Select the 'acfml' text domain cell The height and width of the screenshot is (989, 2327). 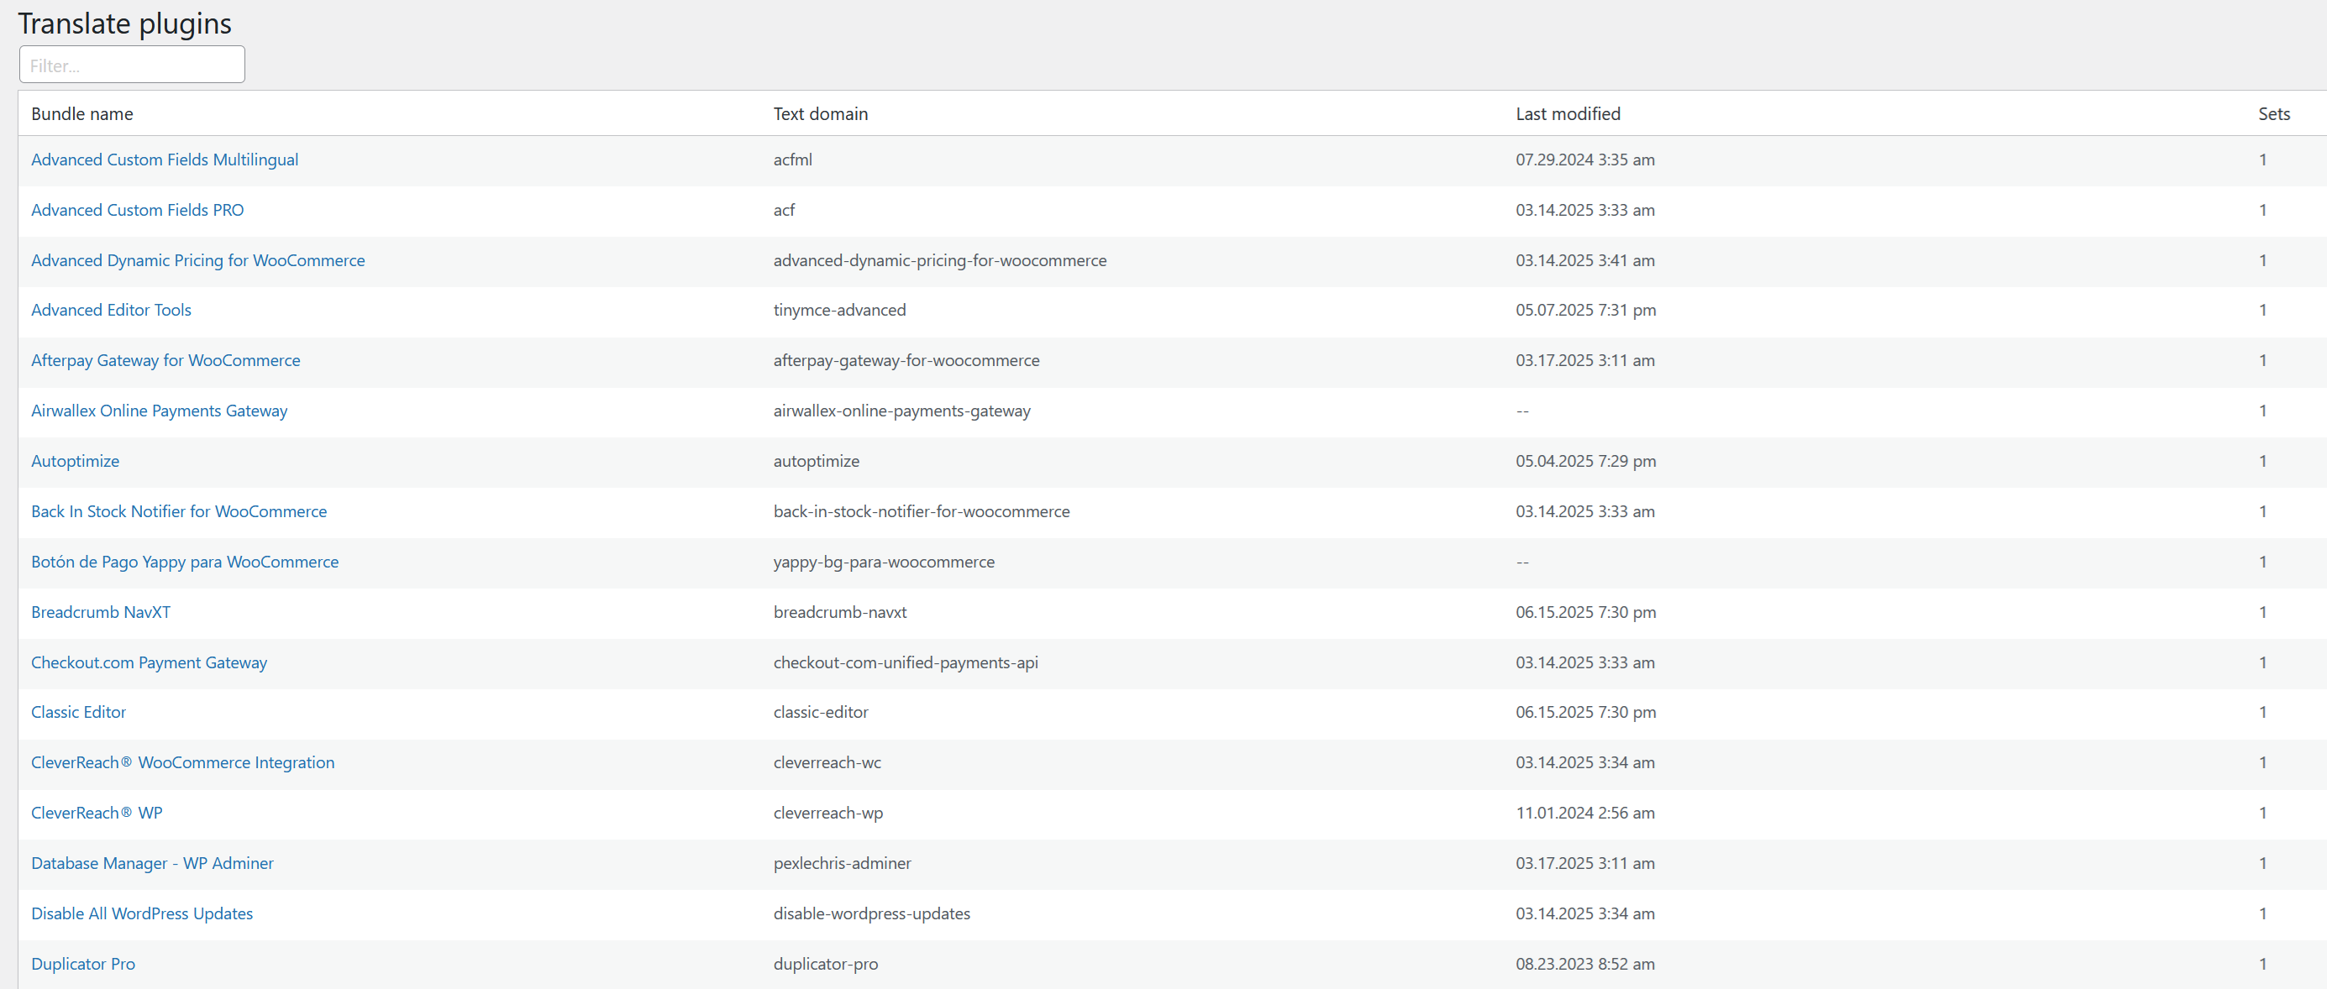pos(792,160)
